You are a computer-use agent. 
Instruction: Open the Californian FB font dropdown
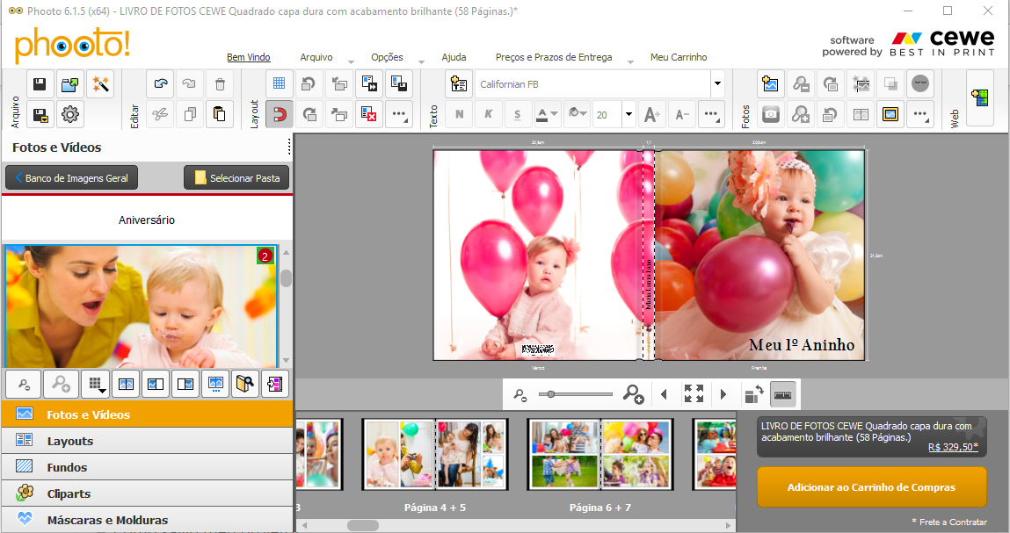[717, 84]
